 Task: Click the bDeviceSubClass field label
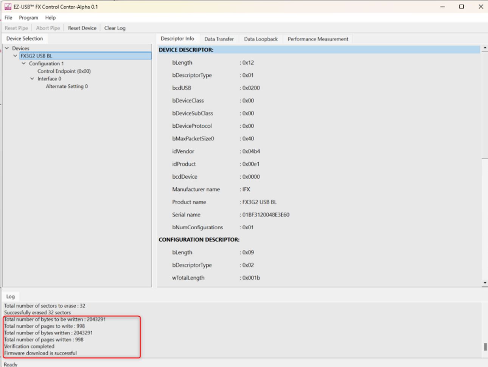click(x=193, y=113)
